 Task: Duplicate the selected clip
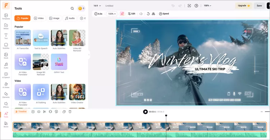64,112
